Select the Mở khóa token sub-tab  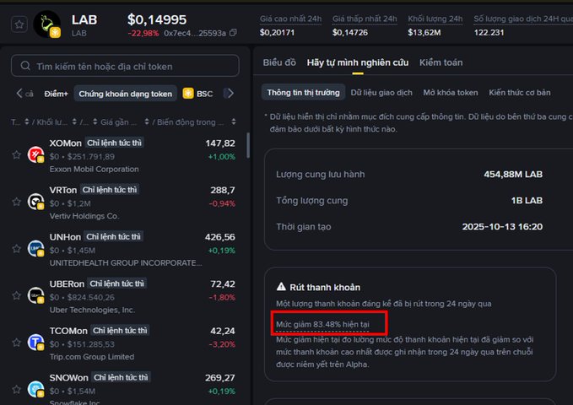[451, 93]
